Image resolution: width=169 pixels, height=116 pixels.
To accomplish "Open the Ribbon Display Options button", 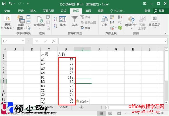I will (x=145, y=4).
